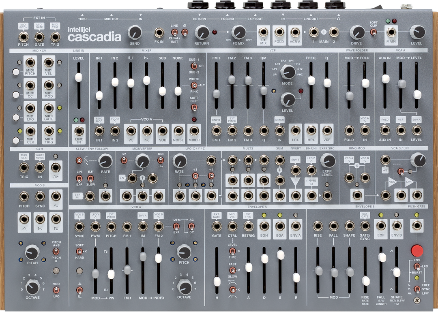The width and height of the screenshot is (438, 312).
Task: Toggle Envelope A FAST / SLOW switch
Action: point(232,270)
